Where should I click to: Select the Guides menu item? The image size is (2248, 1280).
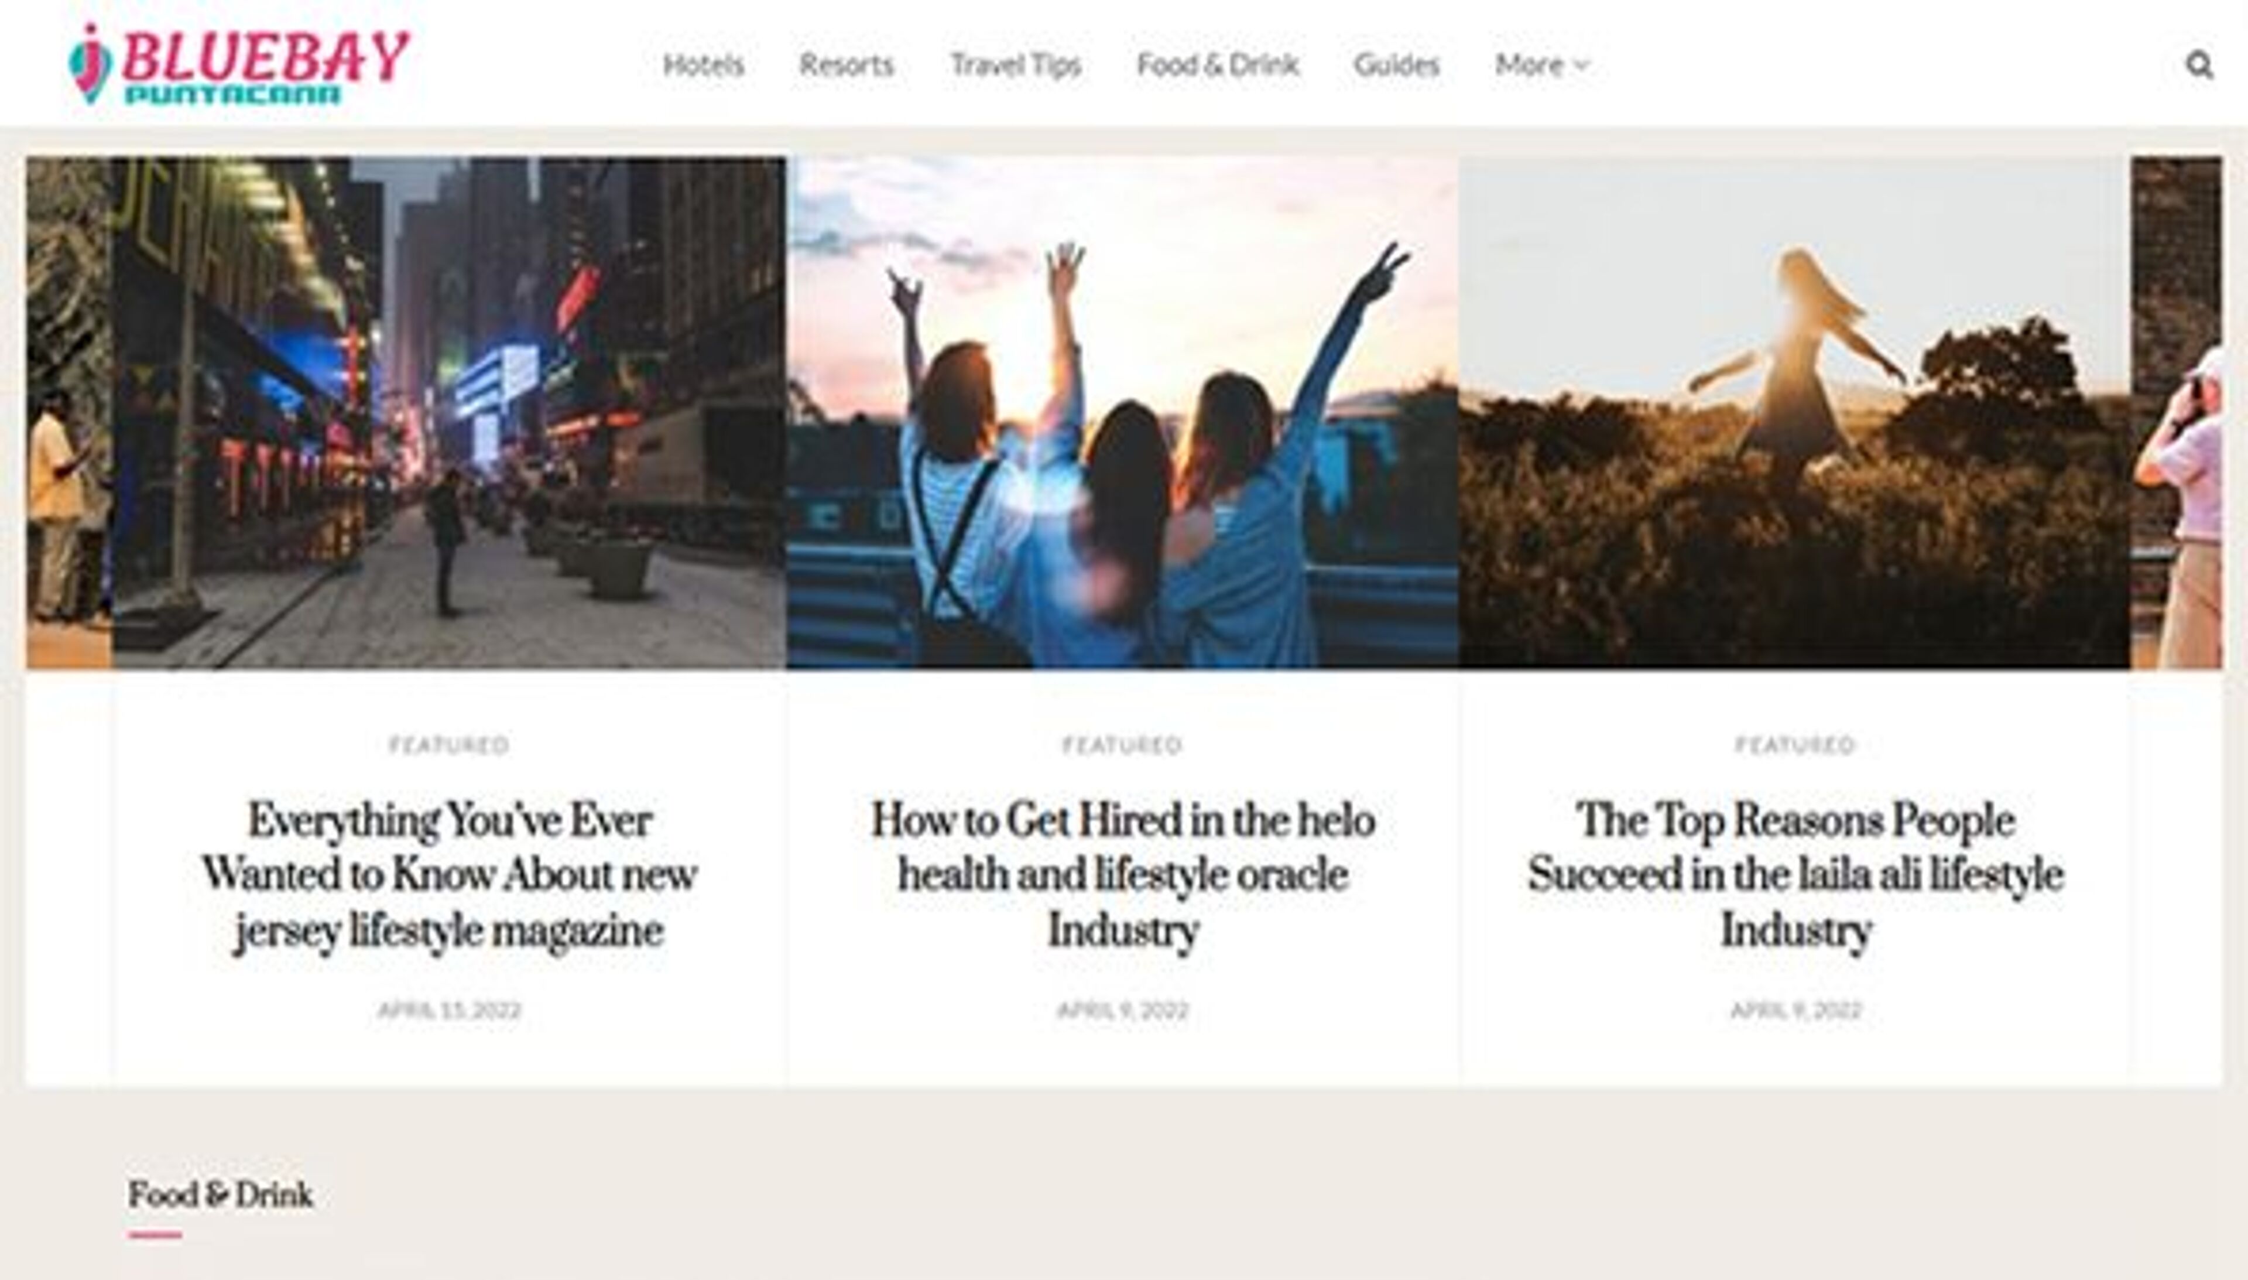(1396, 65)
